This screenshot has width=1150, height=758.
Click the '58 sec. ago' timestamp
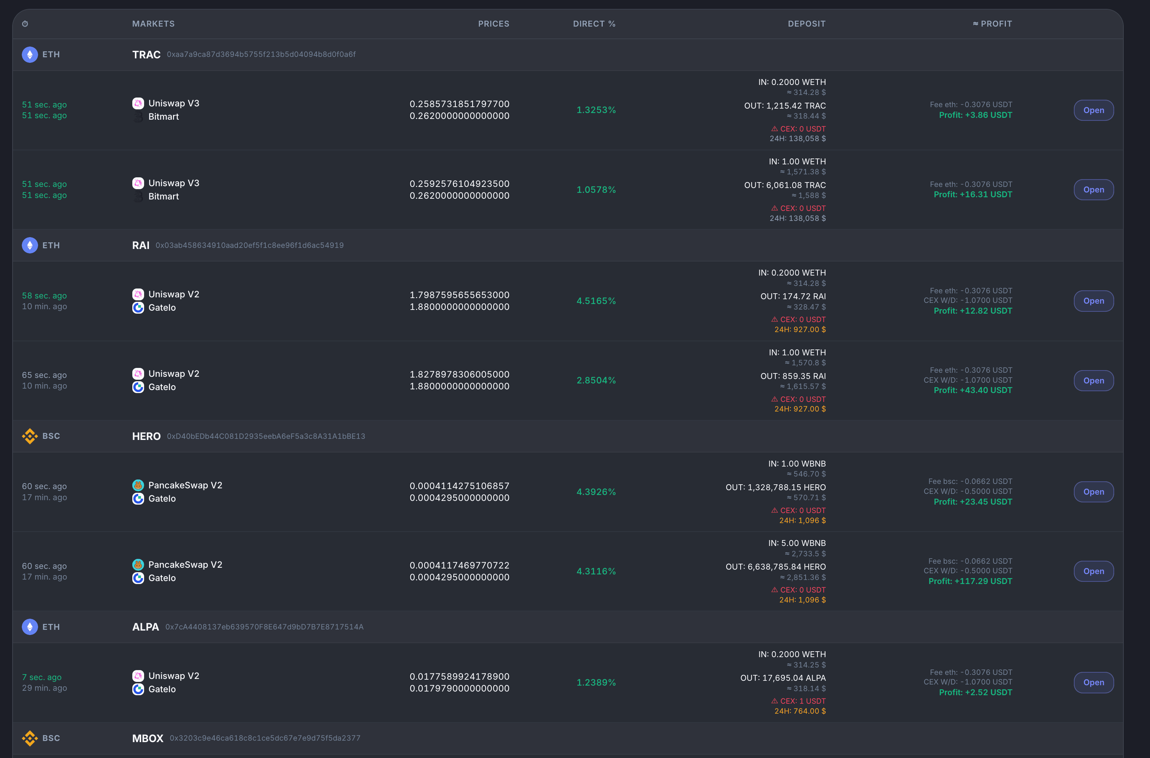coord(44,296)
